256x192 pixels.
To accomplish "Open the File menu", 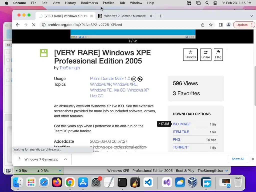I will click(34, 3).
